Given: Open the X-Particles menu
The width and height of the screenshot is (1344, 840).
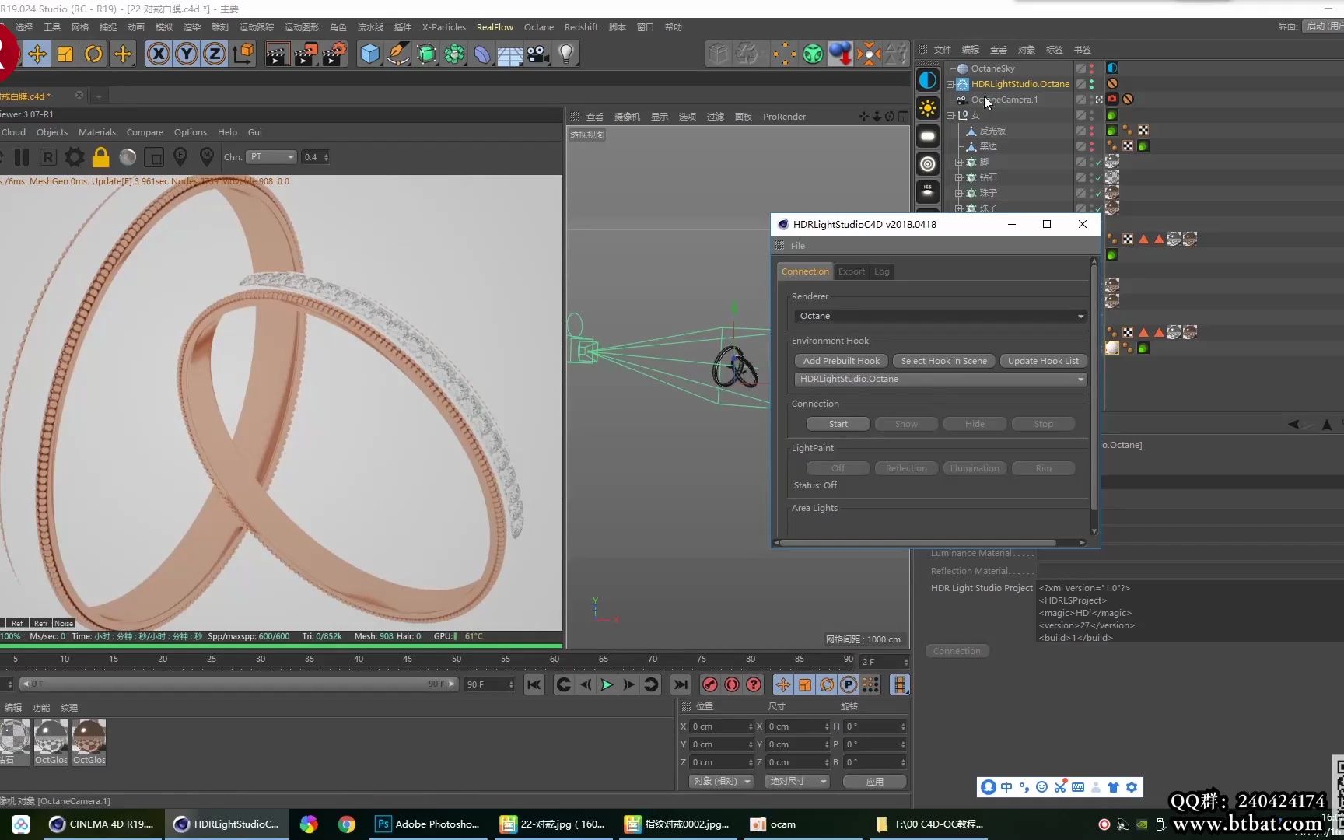Looking at the screenshot, I should point(444,27).
